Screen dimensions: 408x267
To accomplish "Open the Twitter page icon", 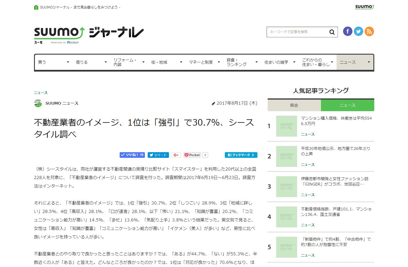I will pos(358,31).
